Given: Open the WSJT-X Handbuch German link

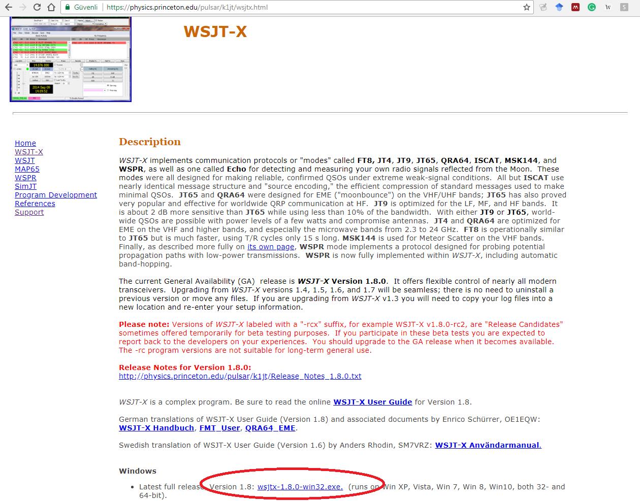Looking at the screenshot, I should [x=156, y=428].
